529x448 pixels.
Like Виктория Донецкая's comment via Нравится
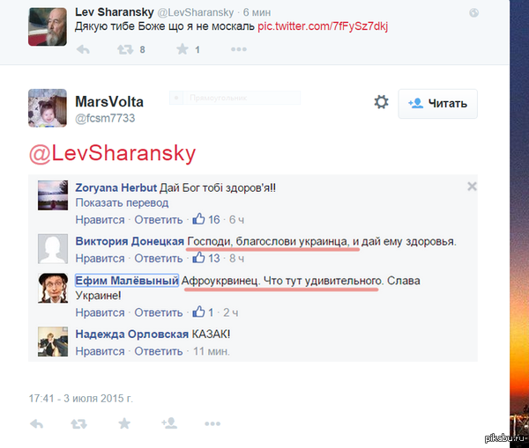101,259
